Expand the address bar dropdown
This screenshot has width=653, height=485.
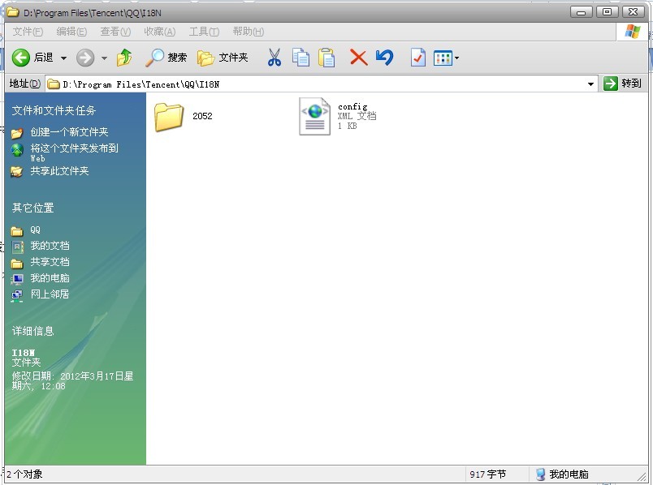click(x=590, y=84)
